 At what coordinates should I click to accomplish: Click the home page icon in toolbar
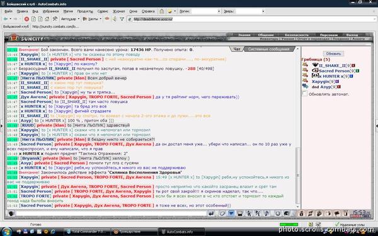47,19
